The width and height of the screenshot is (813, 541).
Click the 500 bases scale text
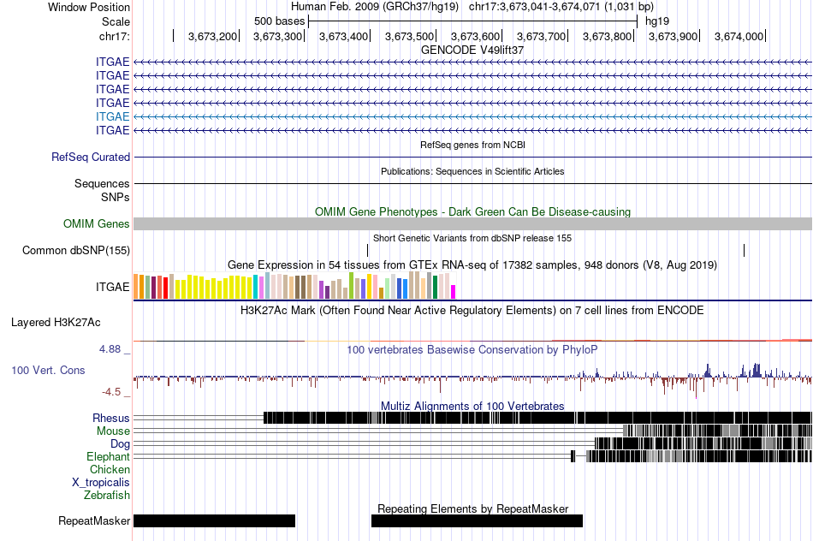pyautogui.click(x=280, y=21)
